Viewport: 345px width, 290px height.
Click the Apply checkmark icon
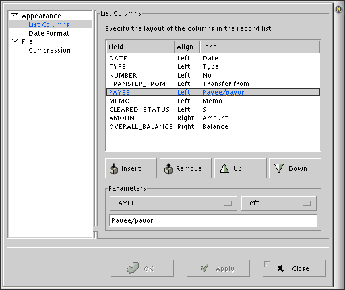tap(204, 268)
